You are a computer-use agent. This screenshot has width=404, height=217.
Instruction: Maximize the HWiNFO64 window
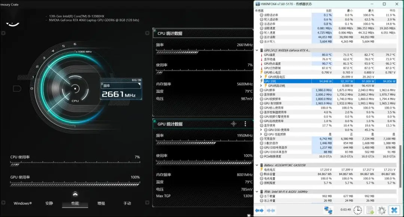click(x=384, y=4)
